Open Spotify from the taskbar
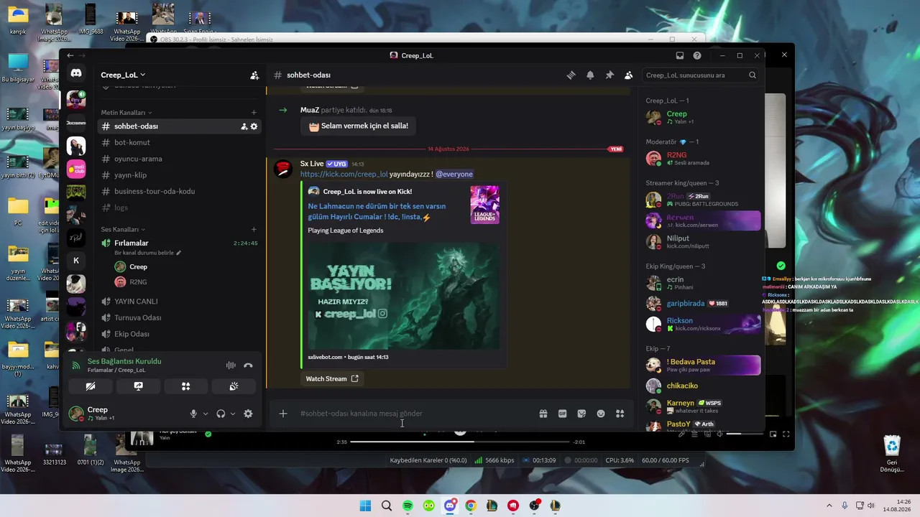 (408, 506)
